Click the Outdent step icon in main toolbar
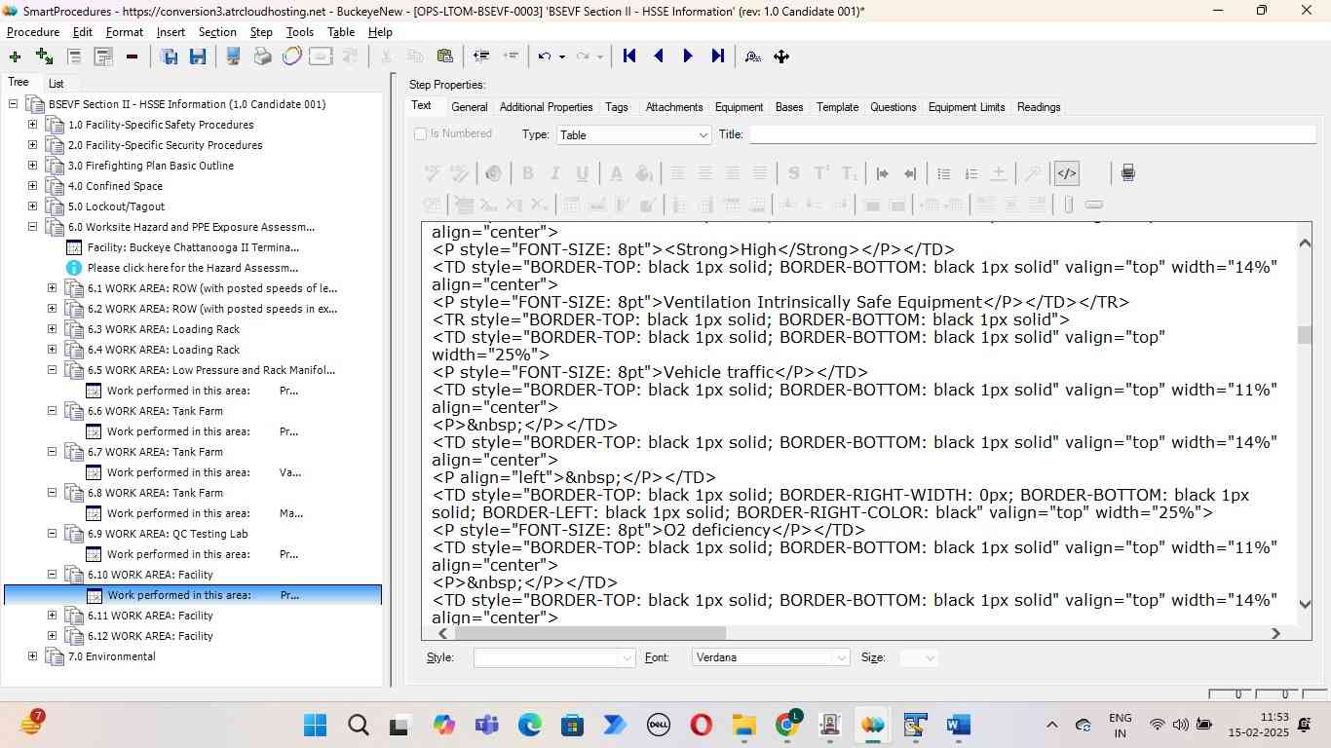Viewport: 1331px width, 748px height. (x=480, y=56)
